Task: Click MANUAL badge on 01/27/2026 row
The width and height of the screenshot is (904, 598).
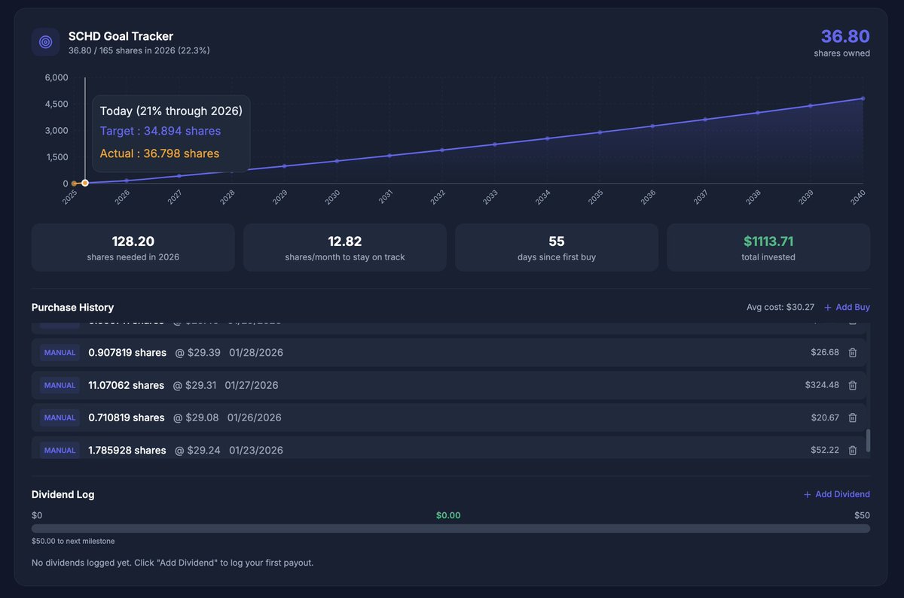Action: (x=60, y=385)
